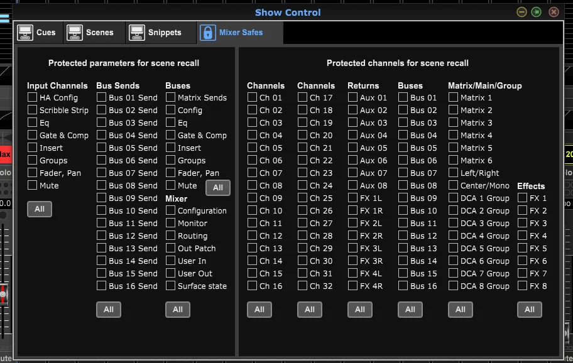The height and width of the screenshot is (363, 573).
Task: Tick the Ch 16 checkbox
Action: tap(252, 286)
